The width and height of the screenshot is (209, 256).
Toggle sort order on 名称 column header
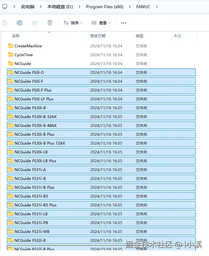pos(16,36)
